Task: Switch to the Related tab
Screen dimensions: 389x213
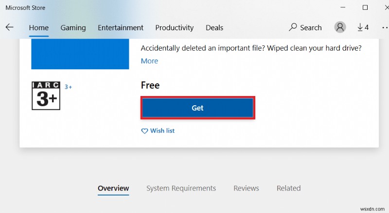Action: [288, 188]
